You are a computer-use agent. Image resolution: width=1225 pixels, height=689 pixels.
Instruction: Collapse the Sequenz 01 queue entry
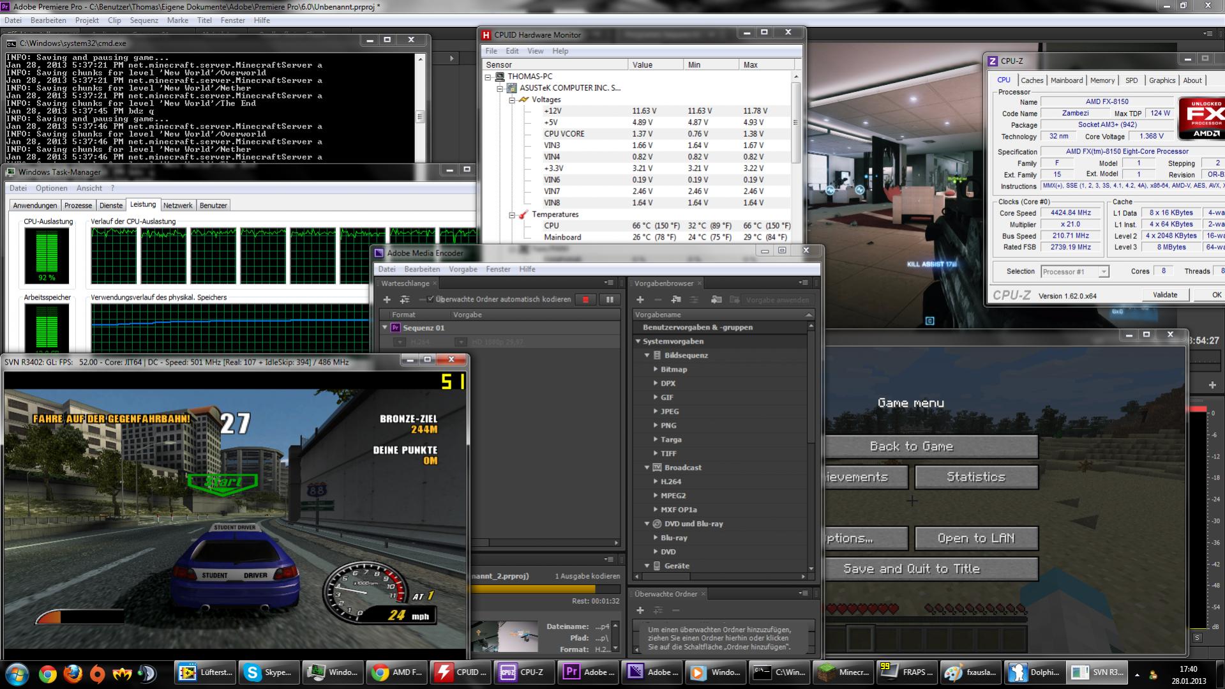(385, 328)
